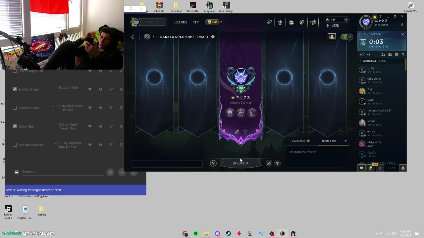Select friend kikomafijasho16 in friends list
The height and width of the screenshot is (238, 424).
[382, 112]
